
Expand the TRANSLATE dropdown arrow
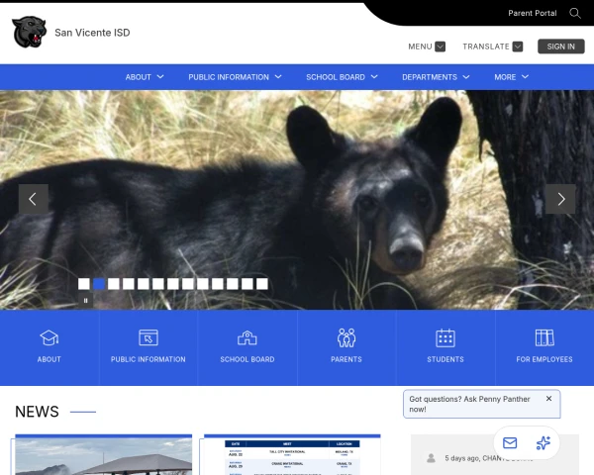[518, 47]
